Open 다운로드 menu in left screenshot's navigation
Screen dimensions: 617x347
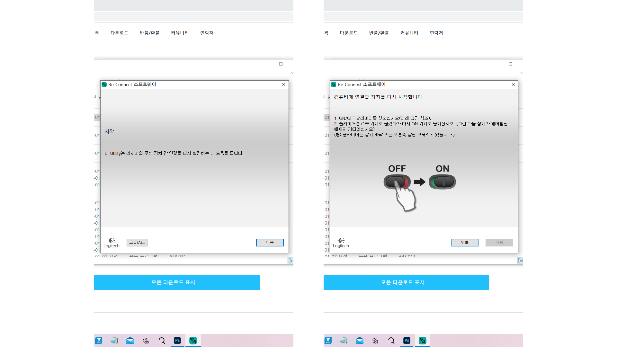(119, 33)
